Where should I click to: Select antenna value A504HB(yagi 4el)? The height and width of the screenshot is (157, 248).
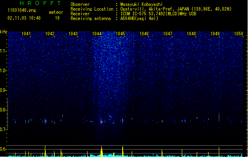139,18
